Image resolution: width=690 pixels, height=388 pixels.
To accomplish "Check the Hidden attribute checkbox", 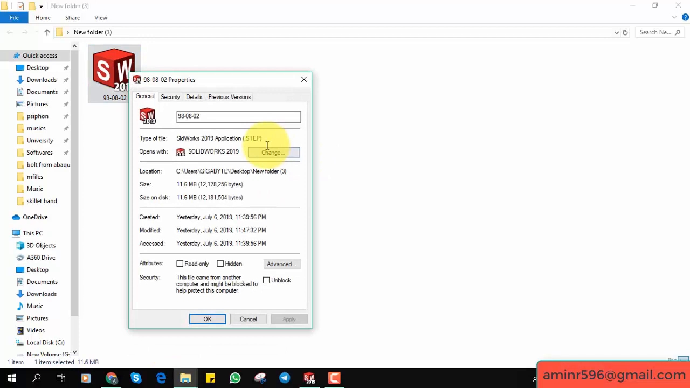I will tap(220, 264).
